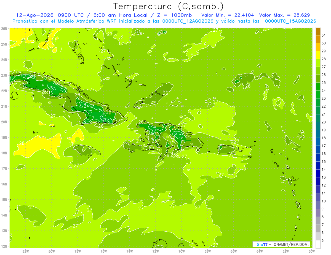The width and height of the screenshot is (331, 255).
Task: Select the dark blue 13–14 color scale segment
Action: pos(318,173)
